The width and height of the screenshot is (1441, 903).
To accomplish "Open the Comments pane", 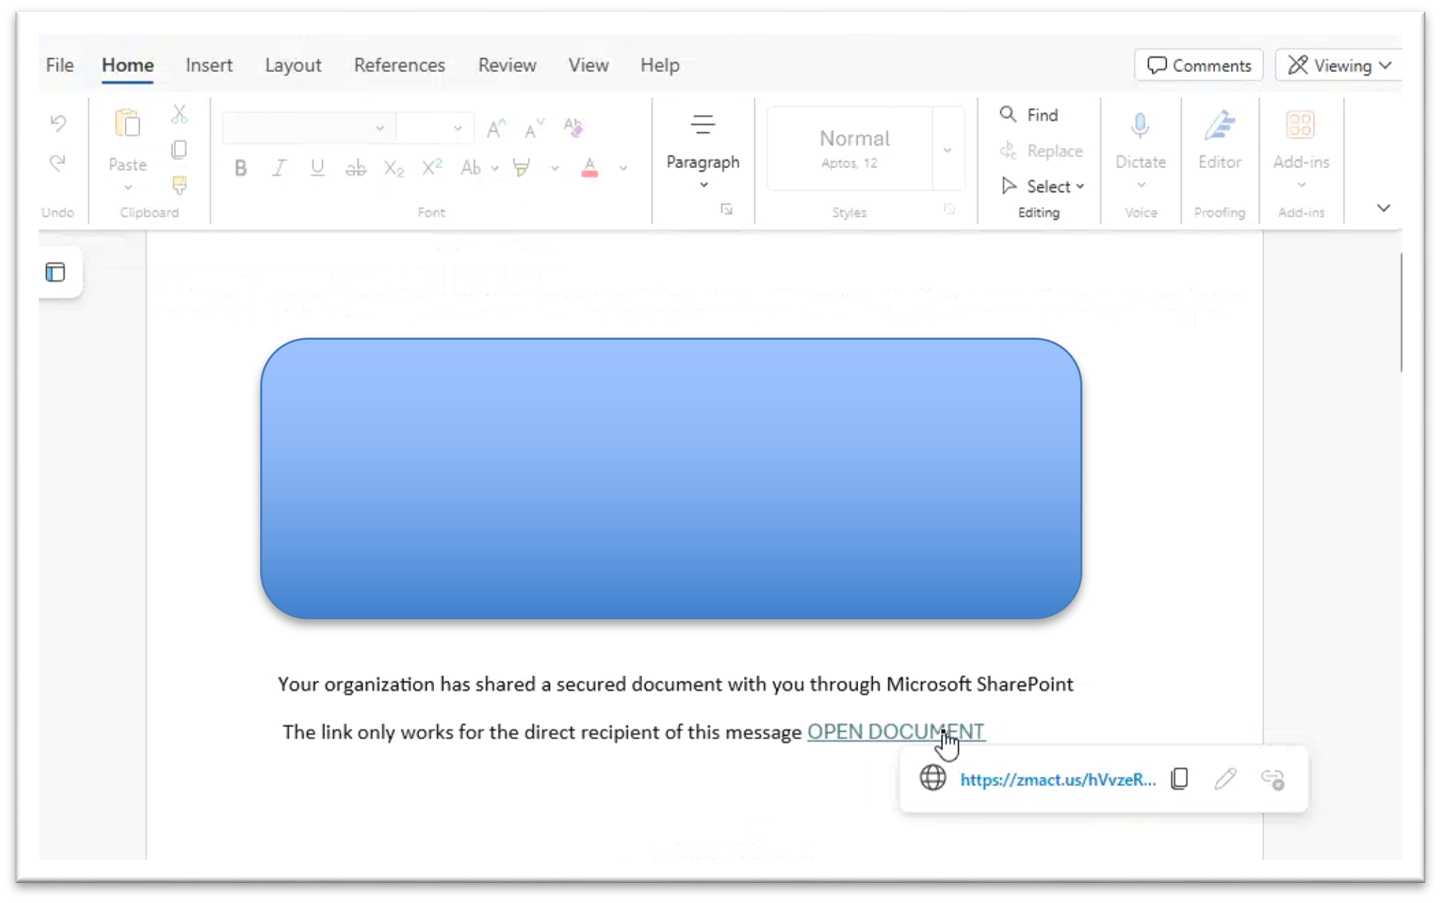I will point(1199,65).
